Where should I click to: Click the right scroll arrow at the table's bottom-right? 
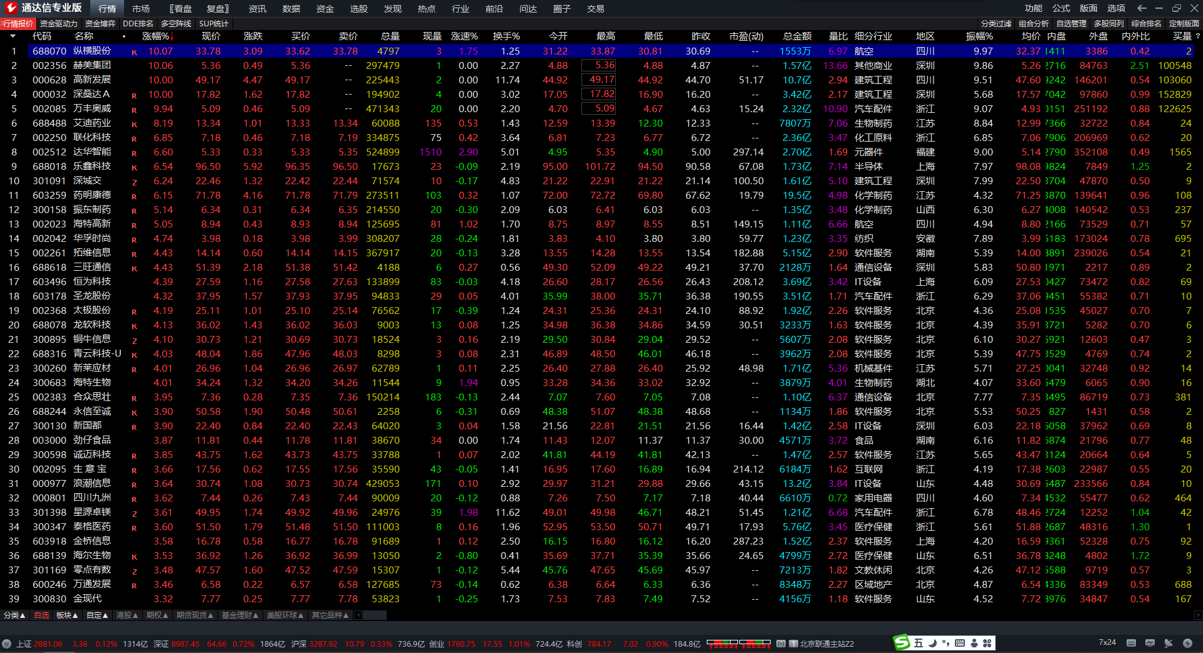pos(1197,615)
